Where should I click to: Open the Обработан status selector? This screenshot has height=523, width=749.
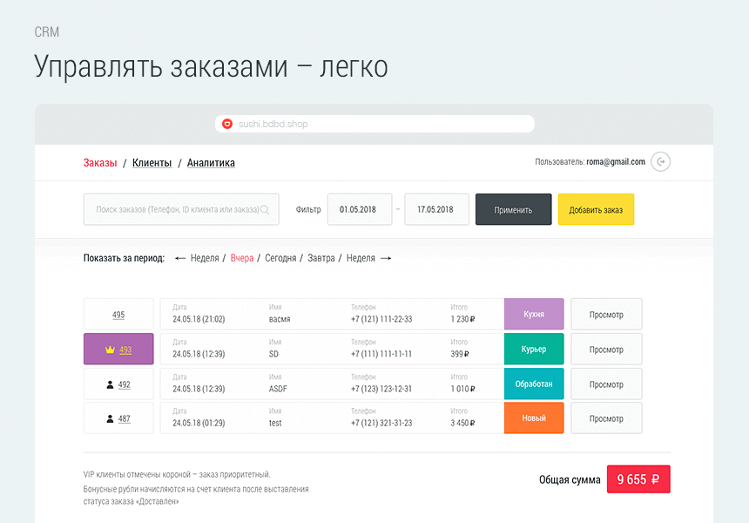click(533, 384)
